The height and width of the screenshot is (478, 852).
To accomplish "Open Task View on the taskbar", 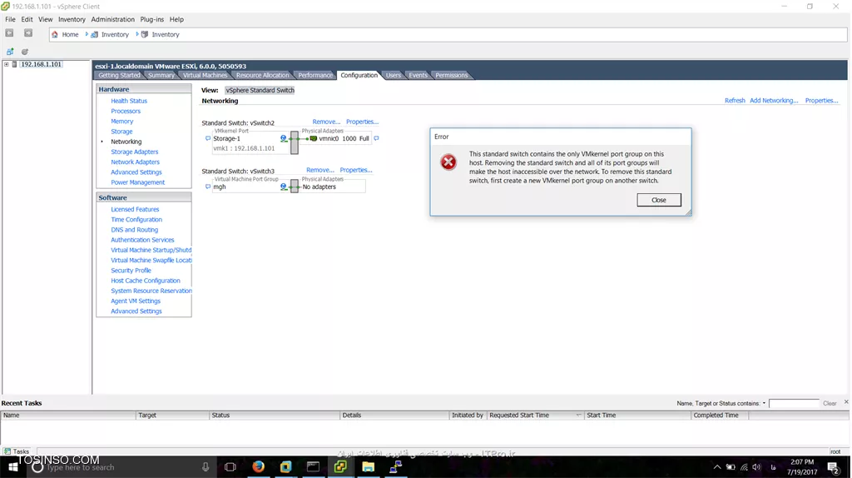I will point(230,467).
